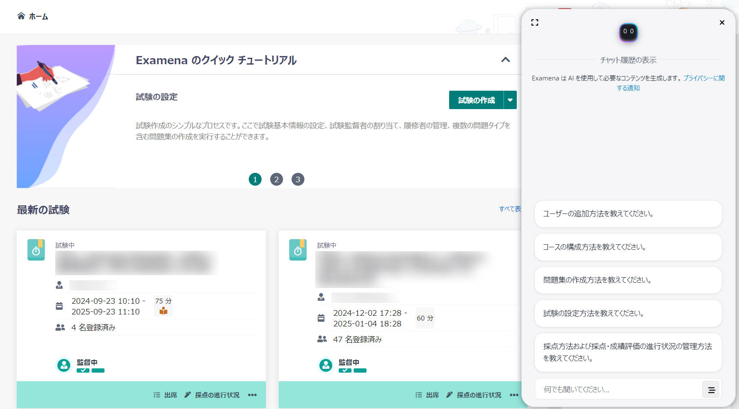Select suggestion about 採点方法 and grading progress
739x409 pixels.
[x=628, y=353]
